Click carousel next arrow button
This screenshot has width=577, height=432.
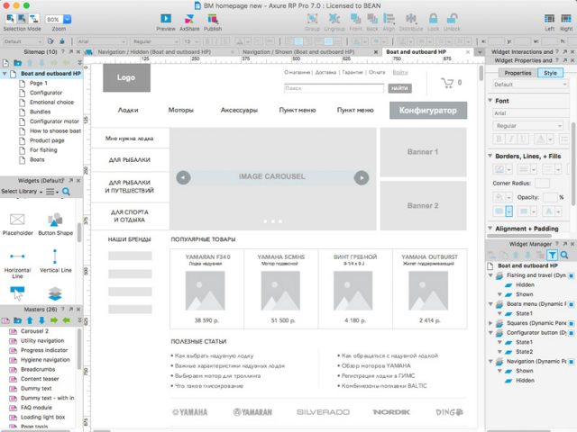pyautogui.click(x=362, y=178)
